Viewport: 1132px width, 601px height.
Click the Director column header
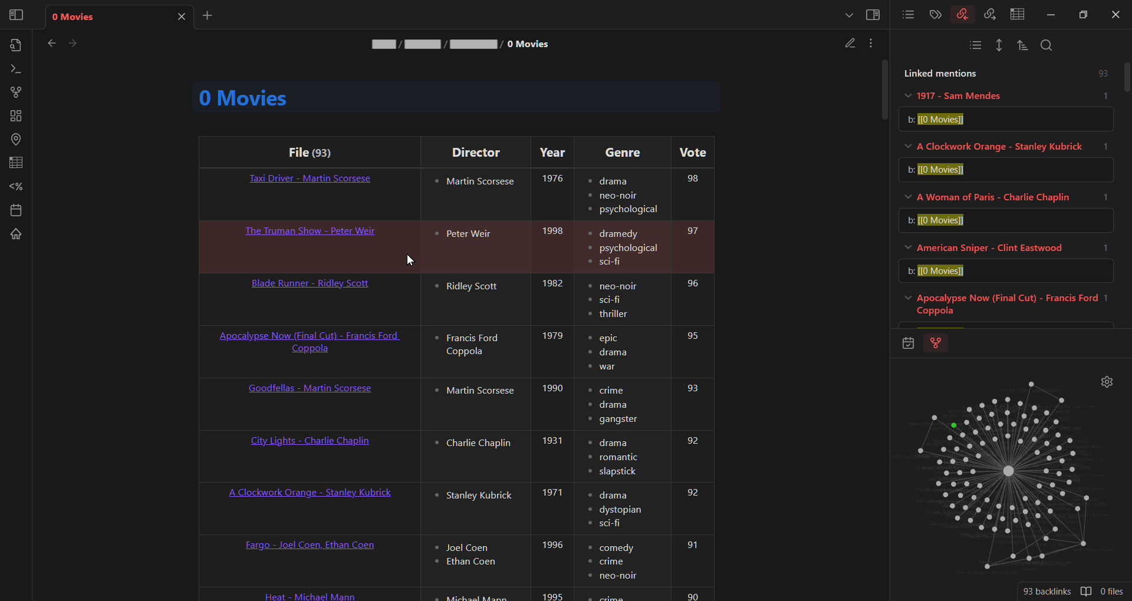476,153
